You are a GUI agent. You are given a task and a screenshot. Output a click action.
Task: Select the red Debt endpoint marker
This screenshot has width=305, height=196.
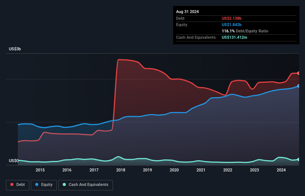[x=299, y=73]
